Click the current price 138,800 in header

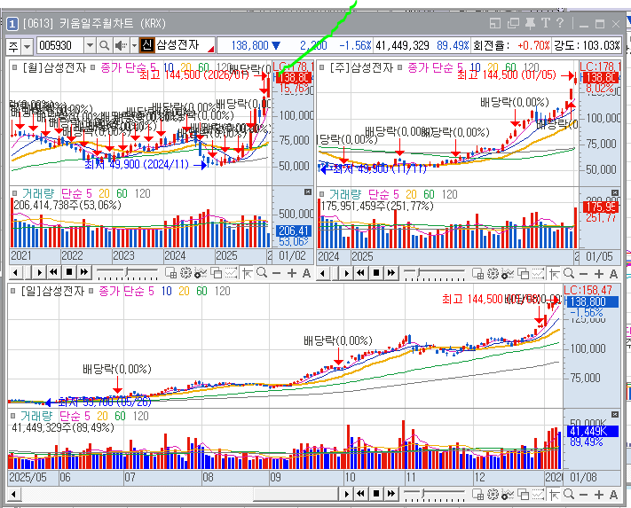click(x=250, y=45)
